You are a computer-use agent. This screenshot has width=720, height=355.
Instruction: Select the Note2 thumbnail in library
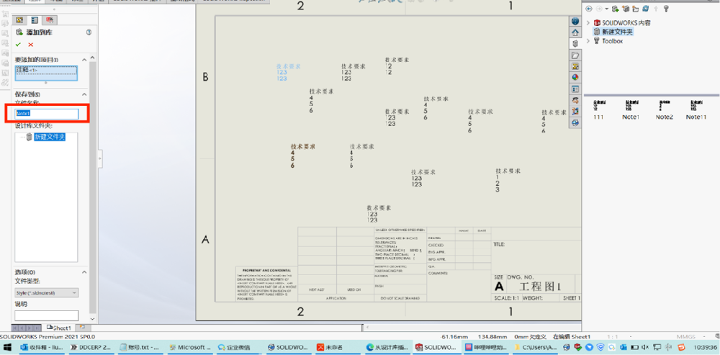[664, 109]
